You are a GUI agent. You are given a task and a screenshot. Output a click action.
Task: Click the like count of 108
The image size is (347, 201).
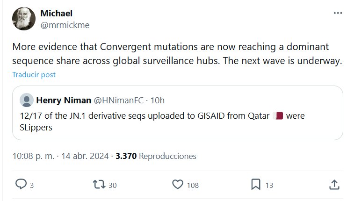(193, 185)
